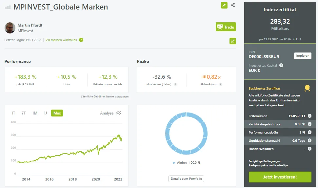Click the bar icon left of MPINVEST title
Screen dimensions: 318x188
8,7
